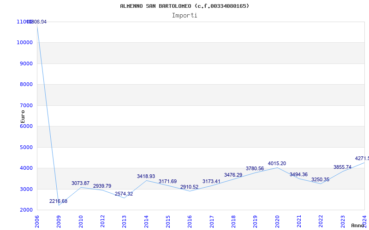Click the 4000 Euro axis value

click(26, 168)
